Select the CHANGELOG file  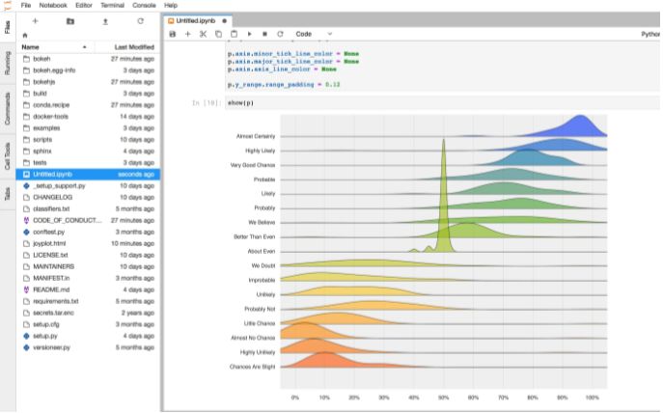(88, 198)
